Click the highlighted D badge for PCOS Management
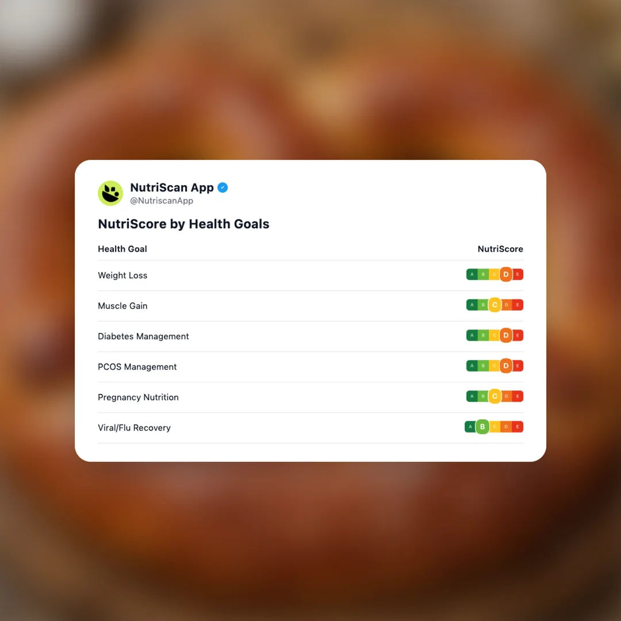This screenshot has width=621, height=621. (x=506, y=366)
